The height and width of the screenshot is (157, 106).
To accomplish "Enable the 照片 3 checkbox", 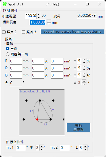I will pyautogui.click(x=23, y=32).
